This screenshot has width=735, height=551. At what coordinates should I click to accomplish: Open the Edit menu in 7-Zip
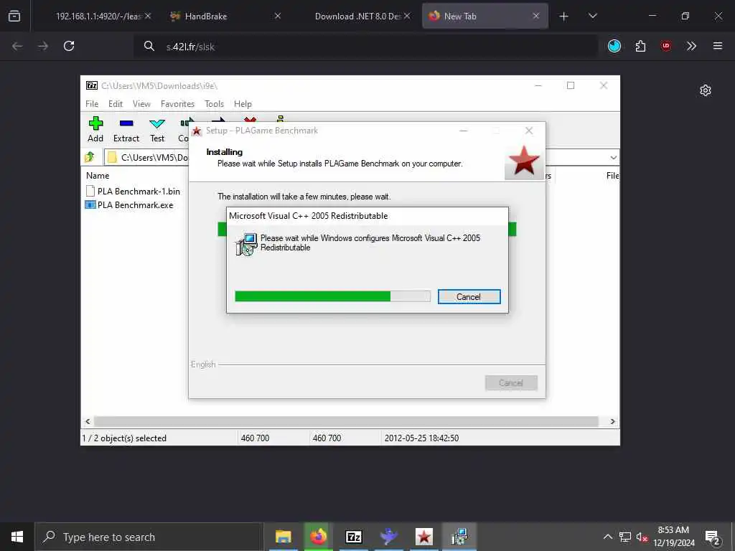116,103
